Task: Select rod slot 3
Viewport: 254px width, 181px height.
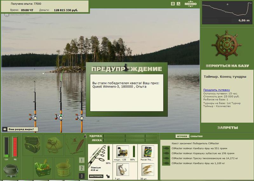Action: (82, 176)
